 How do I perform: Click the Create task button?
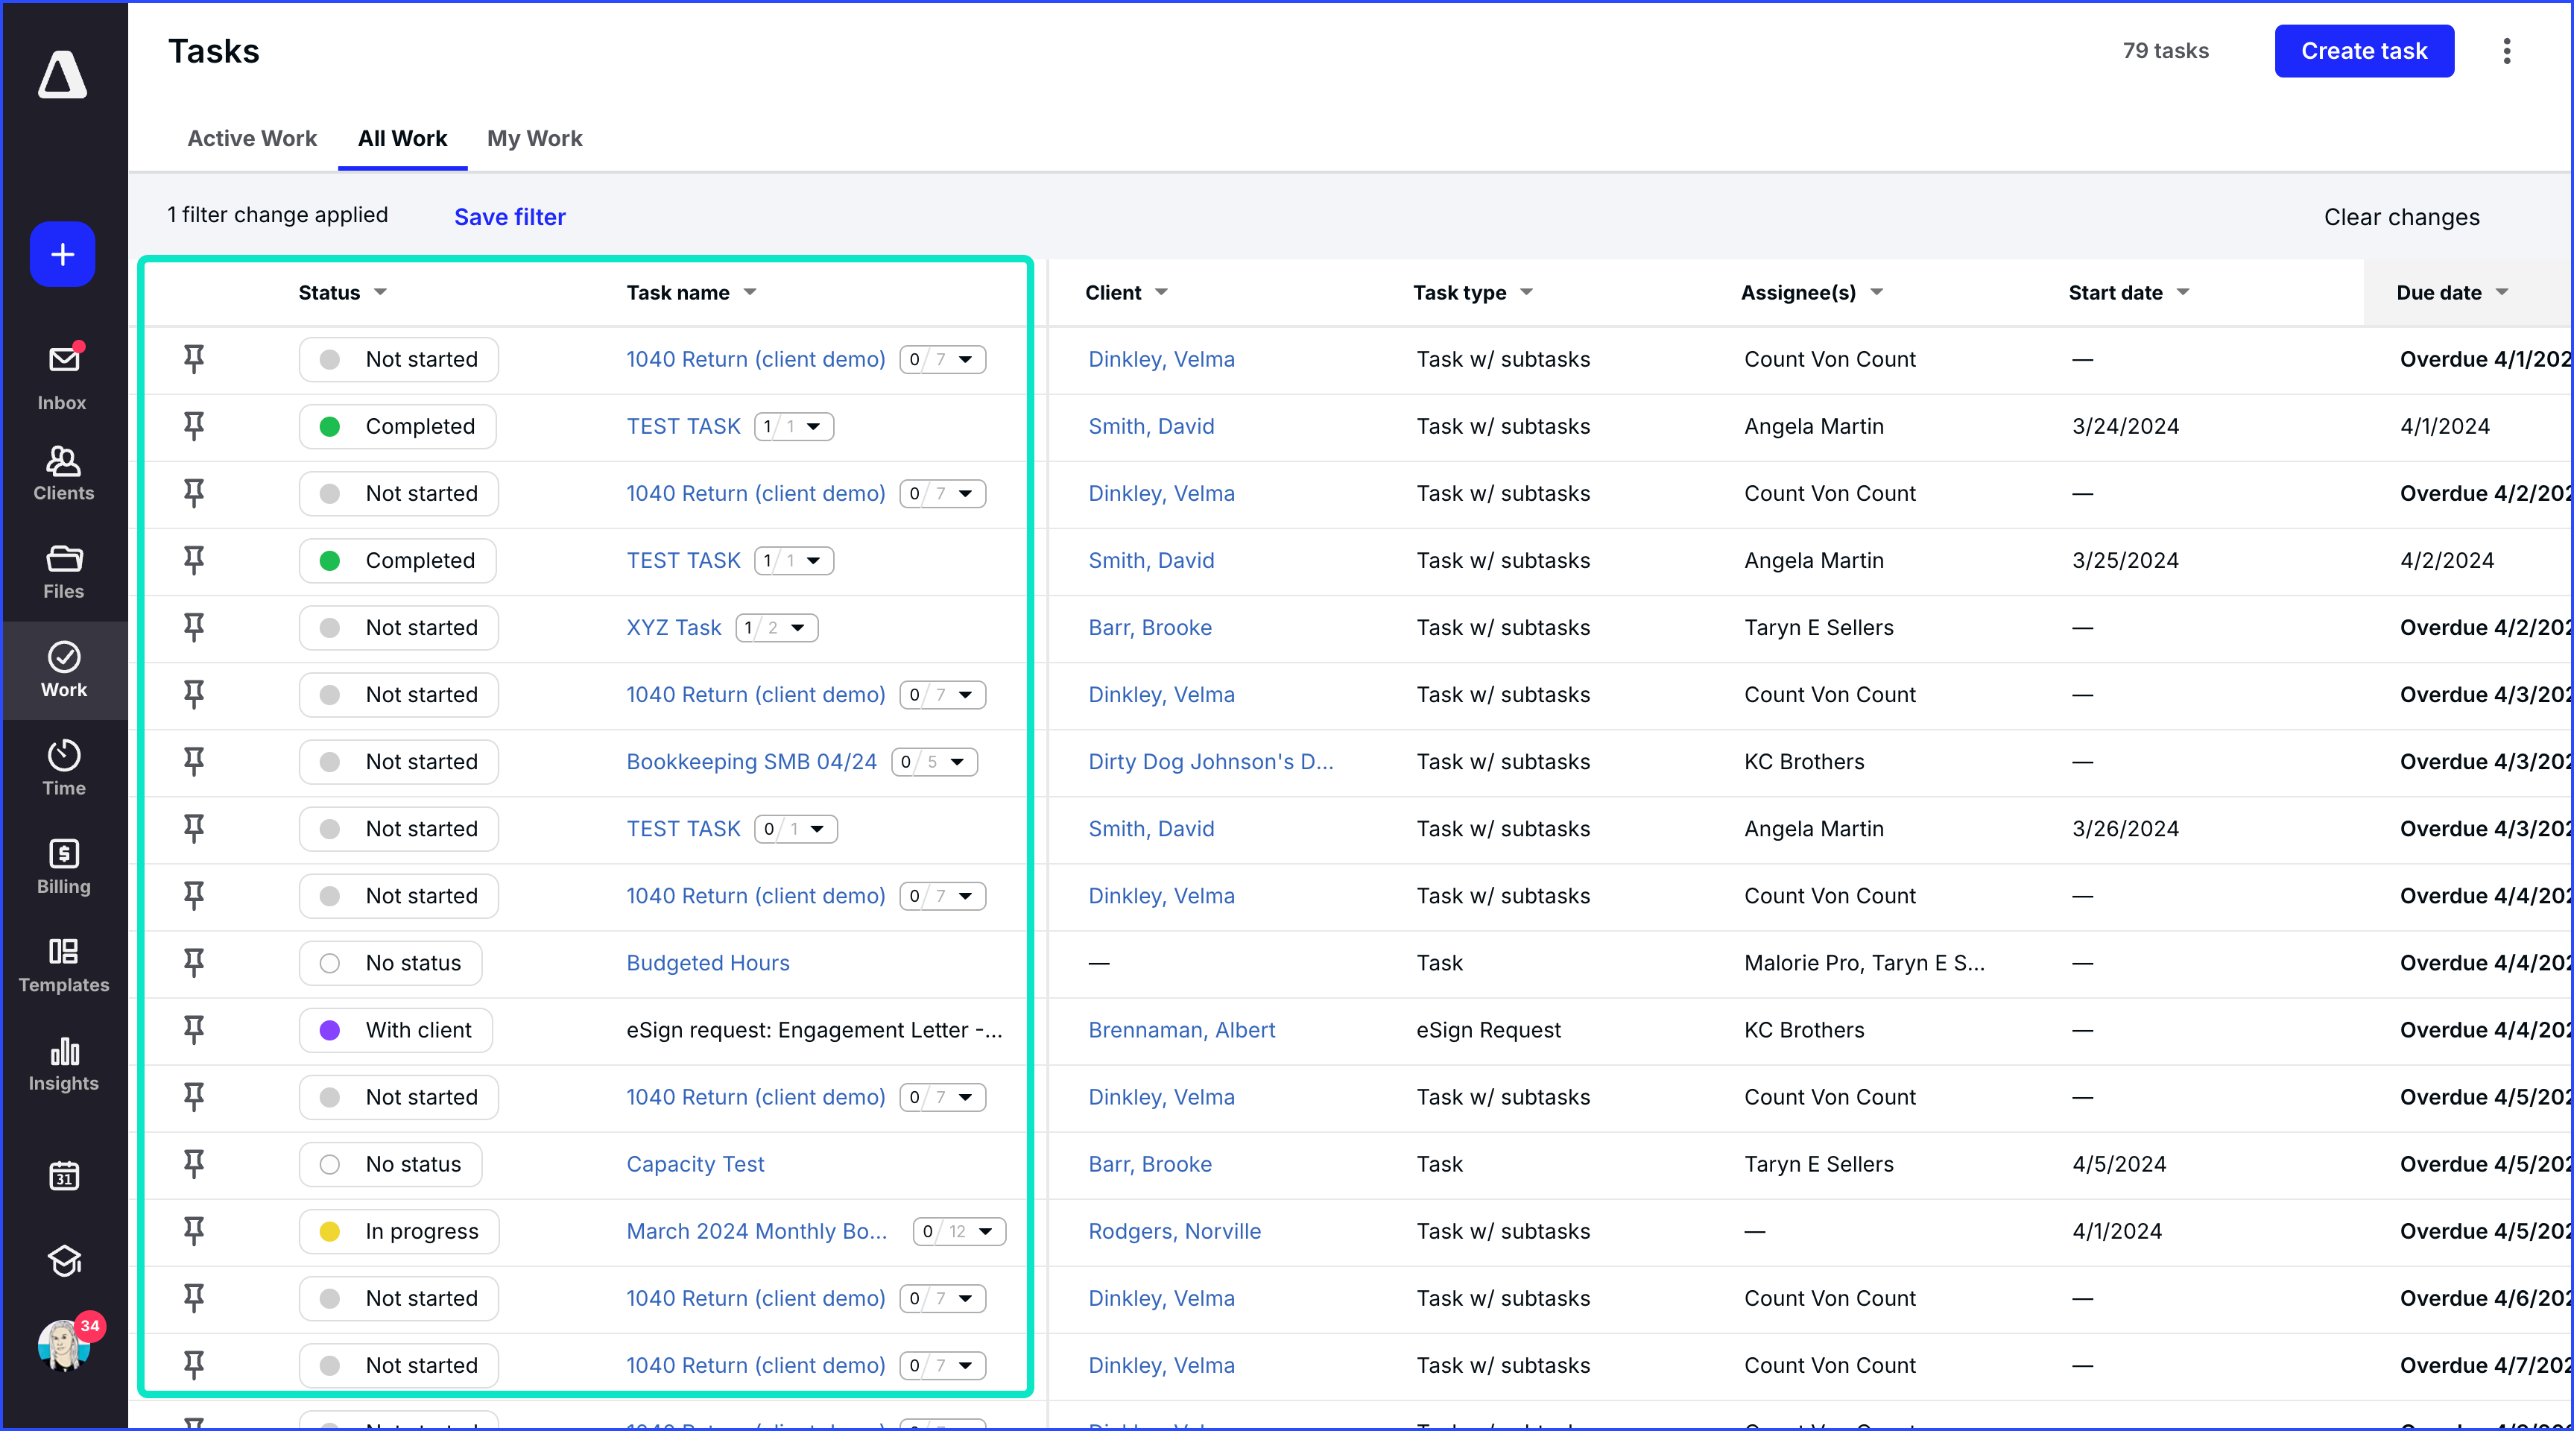(x=2364, y=51)
